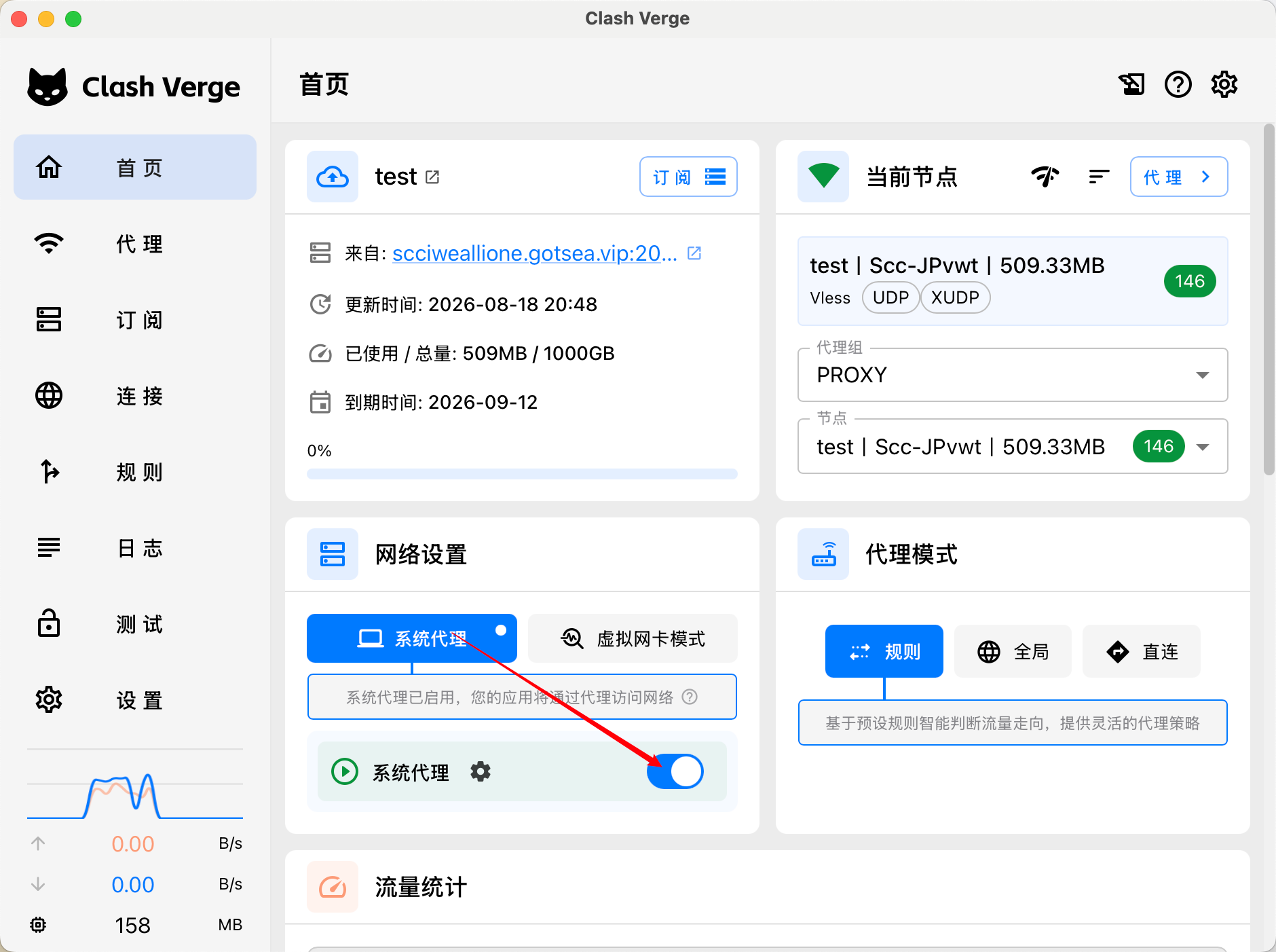The width and height of the screenshot is (1276, 952).
Task: Click the vertical scrollbar on the right
Action: (1269, 299)
